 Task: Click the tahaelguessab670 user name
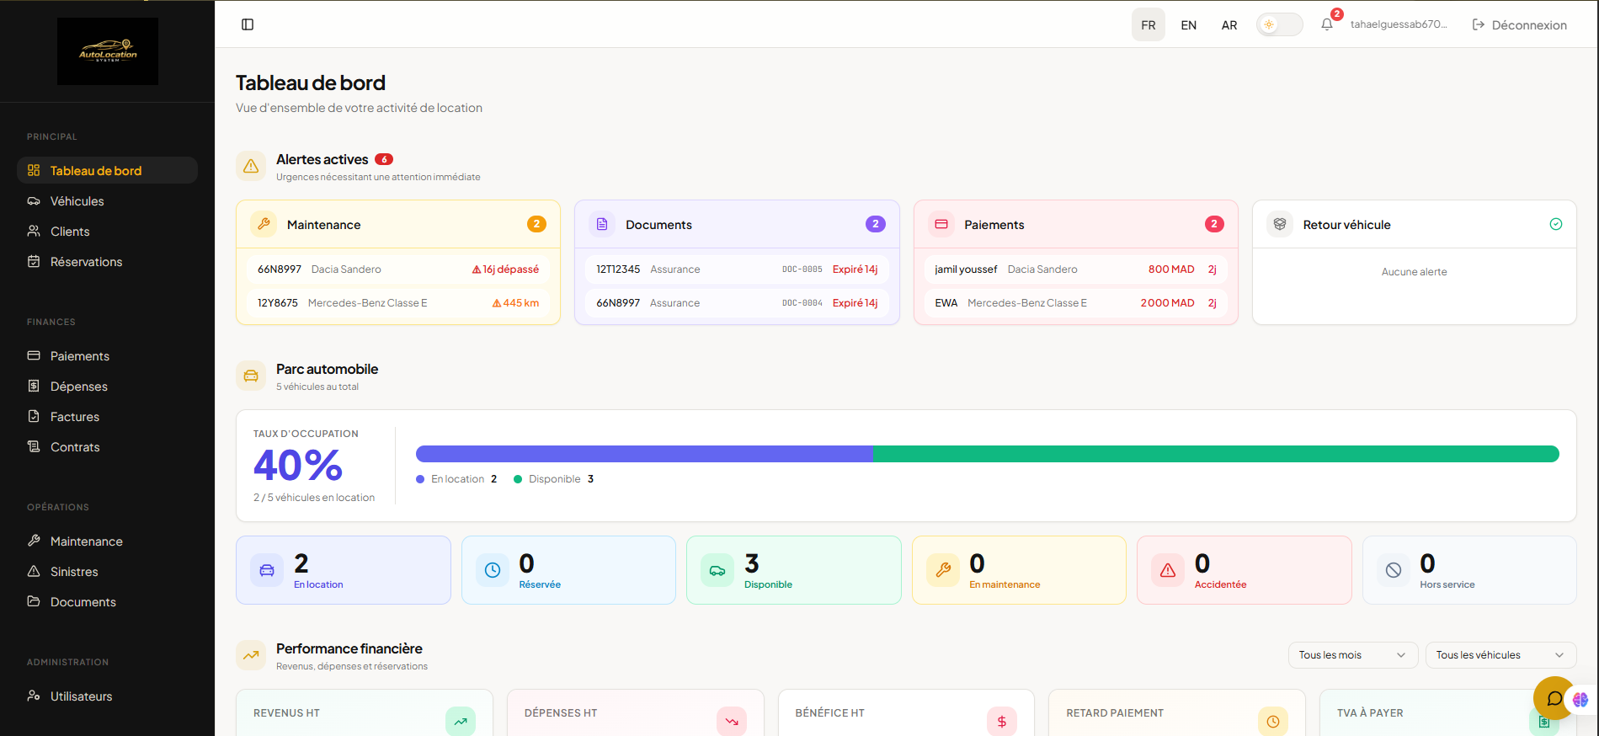point(1399,24)
